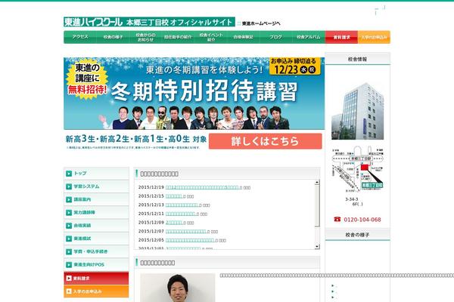Viewport: 454px width, 302px height.
Task: Open the 校舎アルバム navigation tab
Action: click(x=309, y=37)
